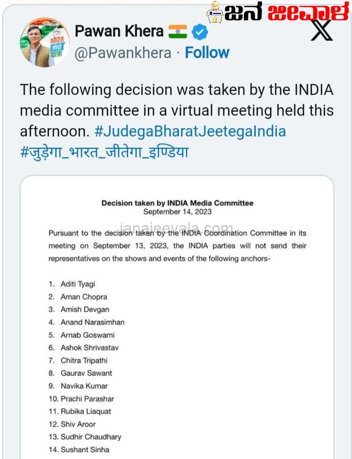Open the embedded document at its opening paragraph
The height and width of the screenshot is (459, 352).
pyautogui.click(x=177, y=246)
